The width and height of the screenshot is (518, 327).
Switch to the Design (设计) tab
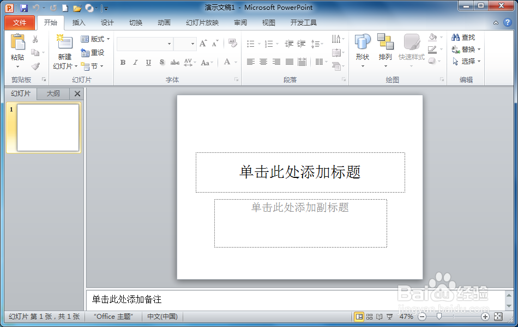(x=107, y=23)
